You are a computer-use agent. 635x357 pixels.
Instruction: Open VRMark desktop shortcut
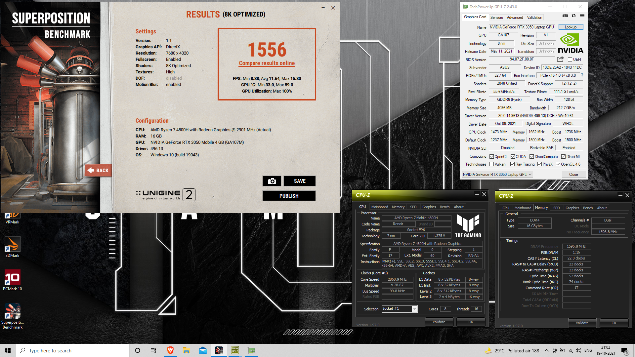point(12,218)
